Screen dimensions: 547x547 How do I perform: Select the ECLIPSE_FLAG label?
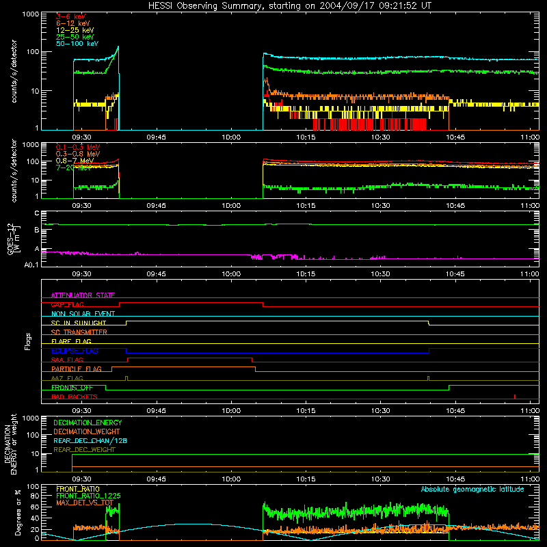75,351
